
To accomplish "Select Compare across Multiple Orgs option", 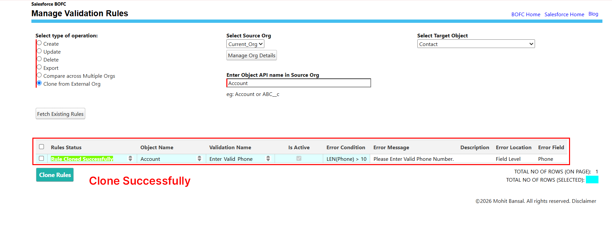I will pos(39,75).
